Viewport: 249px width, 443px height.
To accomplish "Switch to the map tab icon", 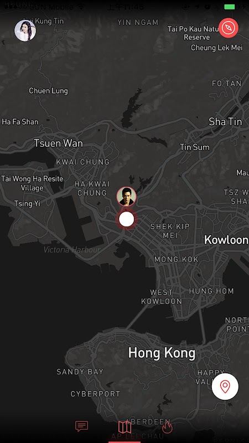I will [124, 427].
